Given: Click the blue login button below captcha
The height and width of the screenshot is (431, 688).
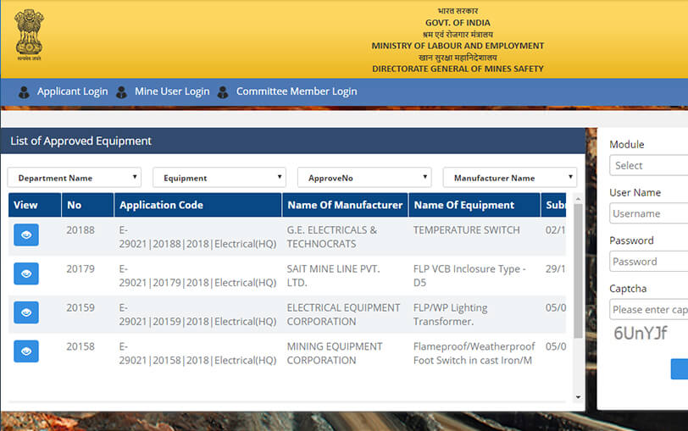Looking at the screenshot, I should pyautogui.click(x=680, y=368).
